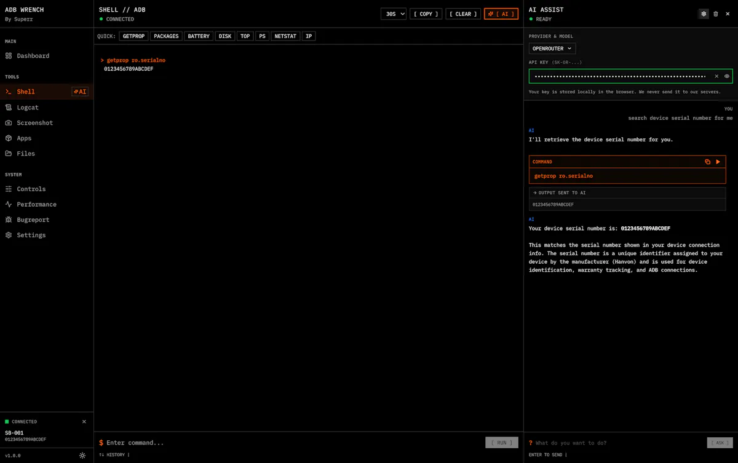Click the v1.0.0 version label
The height and width of the screenshot is (463, 738).
(13, 456)
